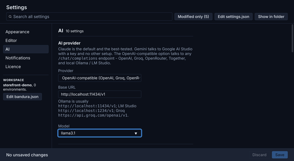Click the 'https://api.groq.com/openai/v1' hint text
The width and height of the screenshot is (294, 161).
93,115
